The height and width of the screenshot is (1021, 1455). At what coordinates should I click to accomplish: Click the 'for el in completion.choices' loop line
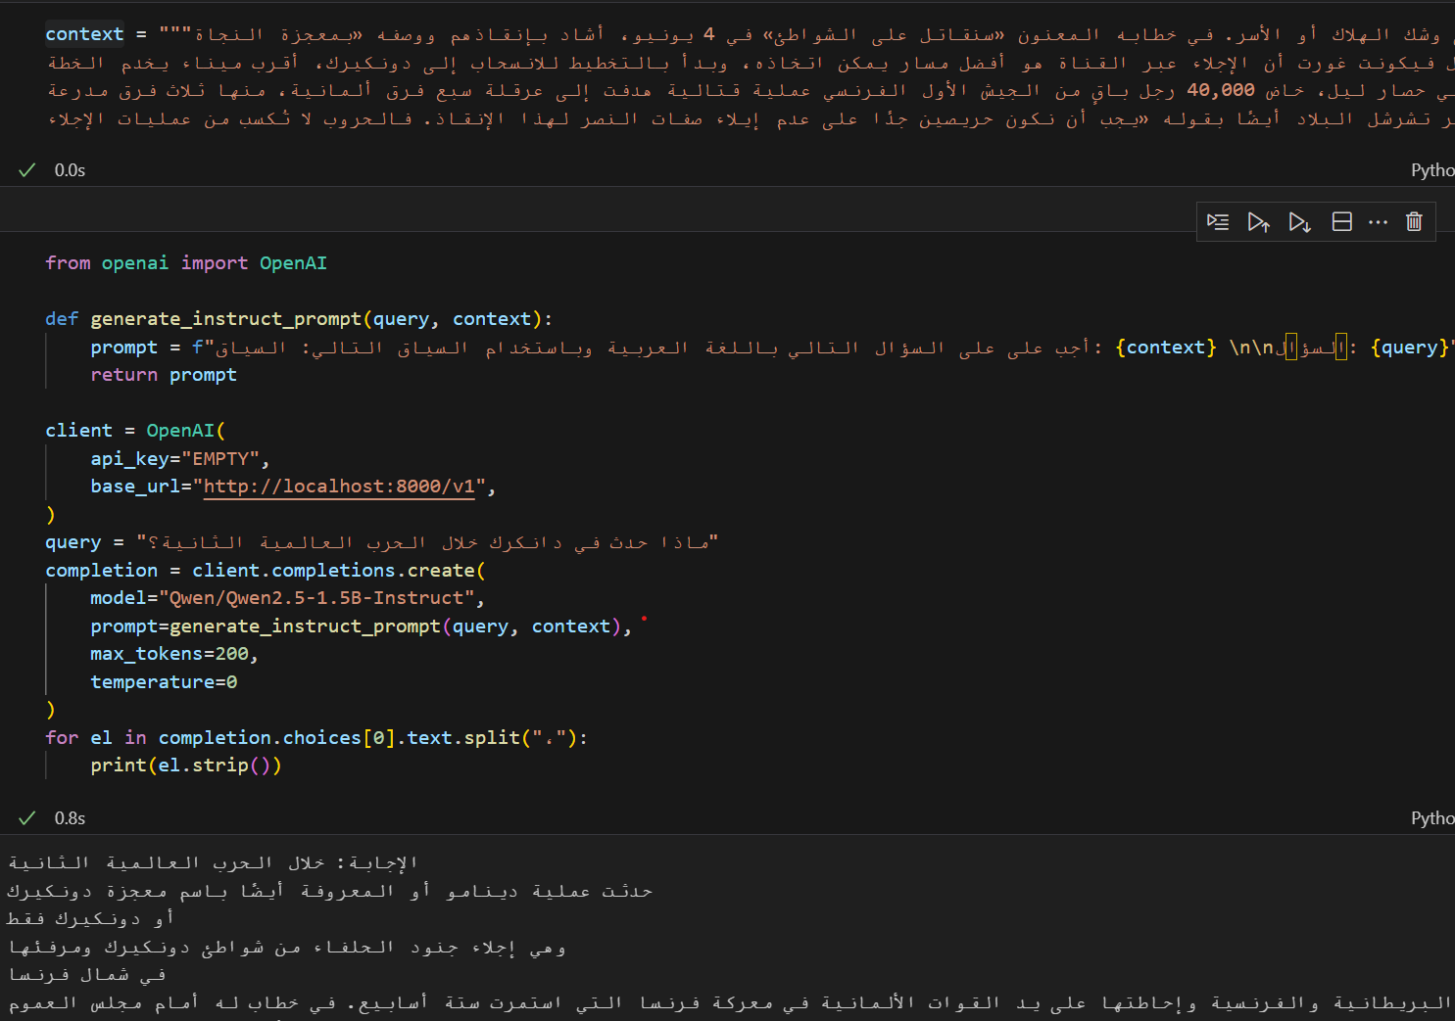(x=316, y=738)
